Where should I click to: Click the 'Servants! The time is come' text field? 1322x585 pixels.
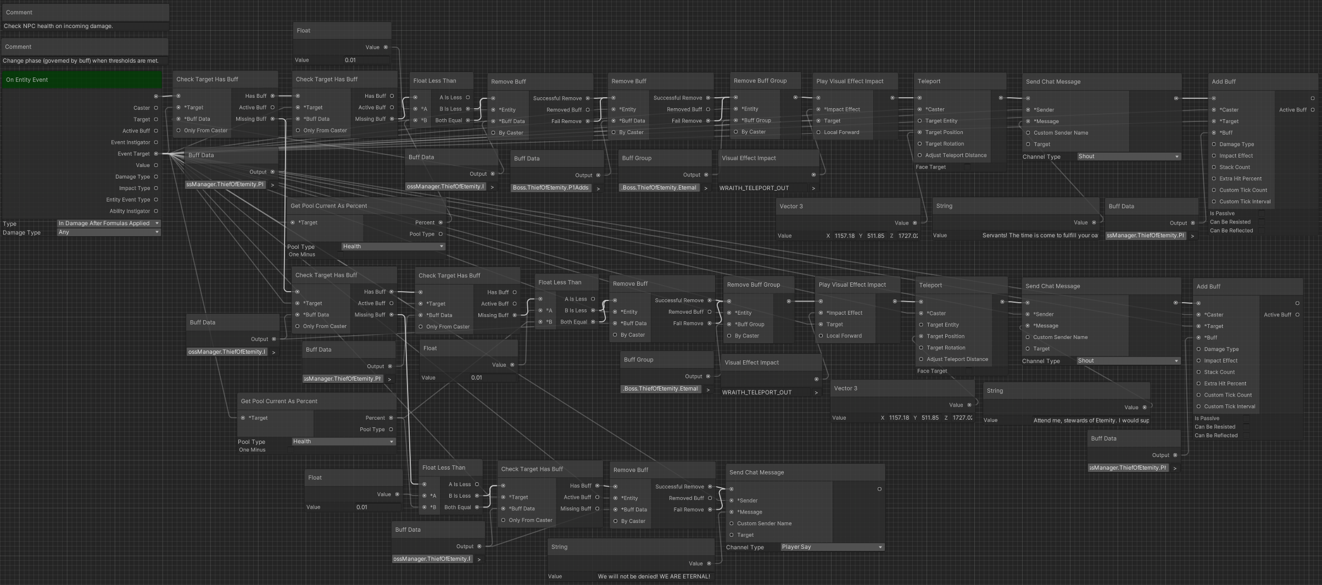coord(1039,236)
